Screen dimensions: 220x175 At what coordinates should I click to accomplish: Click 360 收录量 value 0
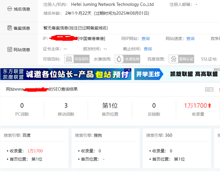tap(171, 151)
